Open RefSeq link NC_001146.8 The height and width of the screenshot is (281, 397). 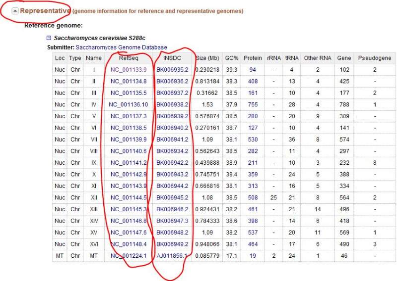click(x=129, y=221)
